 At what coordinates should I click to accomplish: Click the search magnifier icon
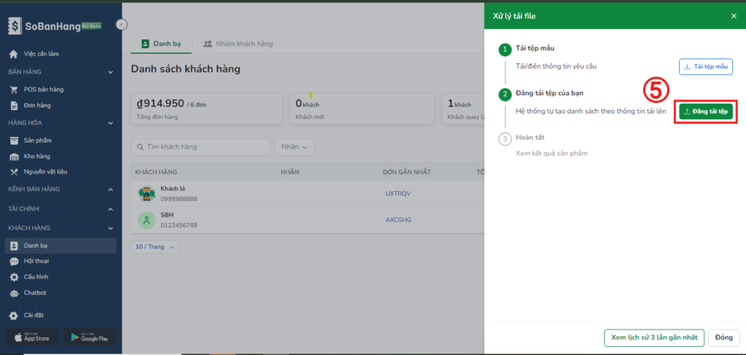140,147
